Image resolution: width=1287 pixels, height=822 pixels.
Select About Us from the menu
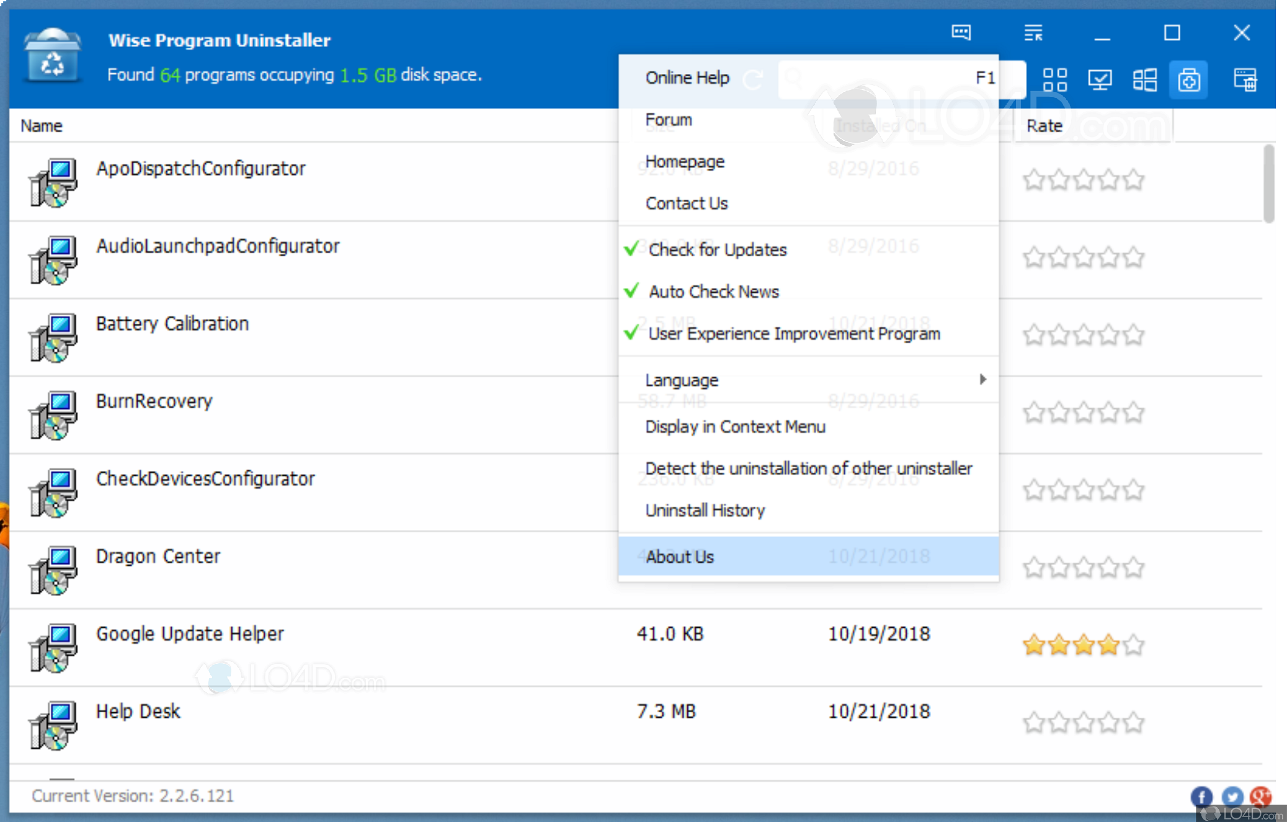[x=680, y=556]
